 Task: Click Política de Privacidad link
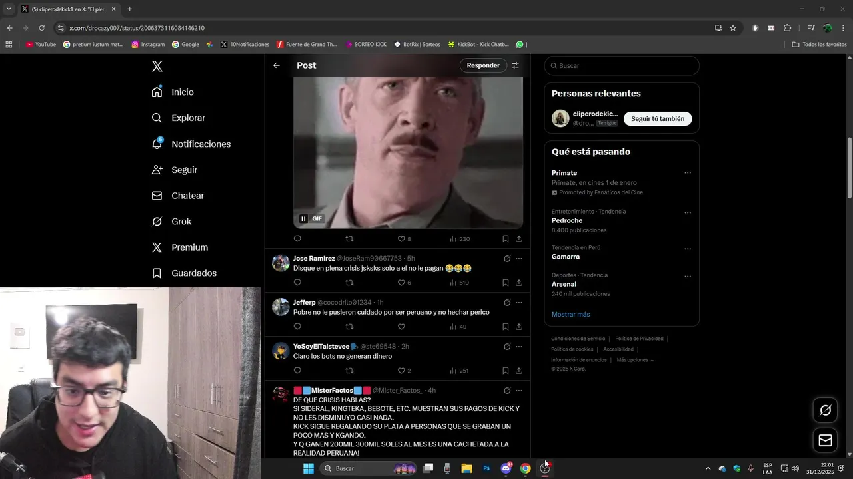[639, 339]
